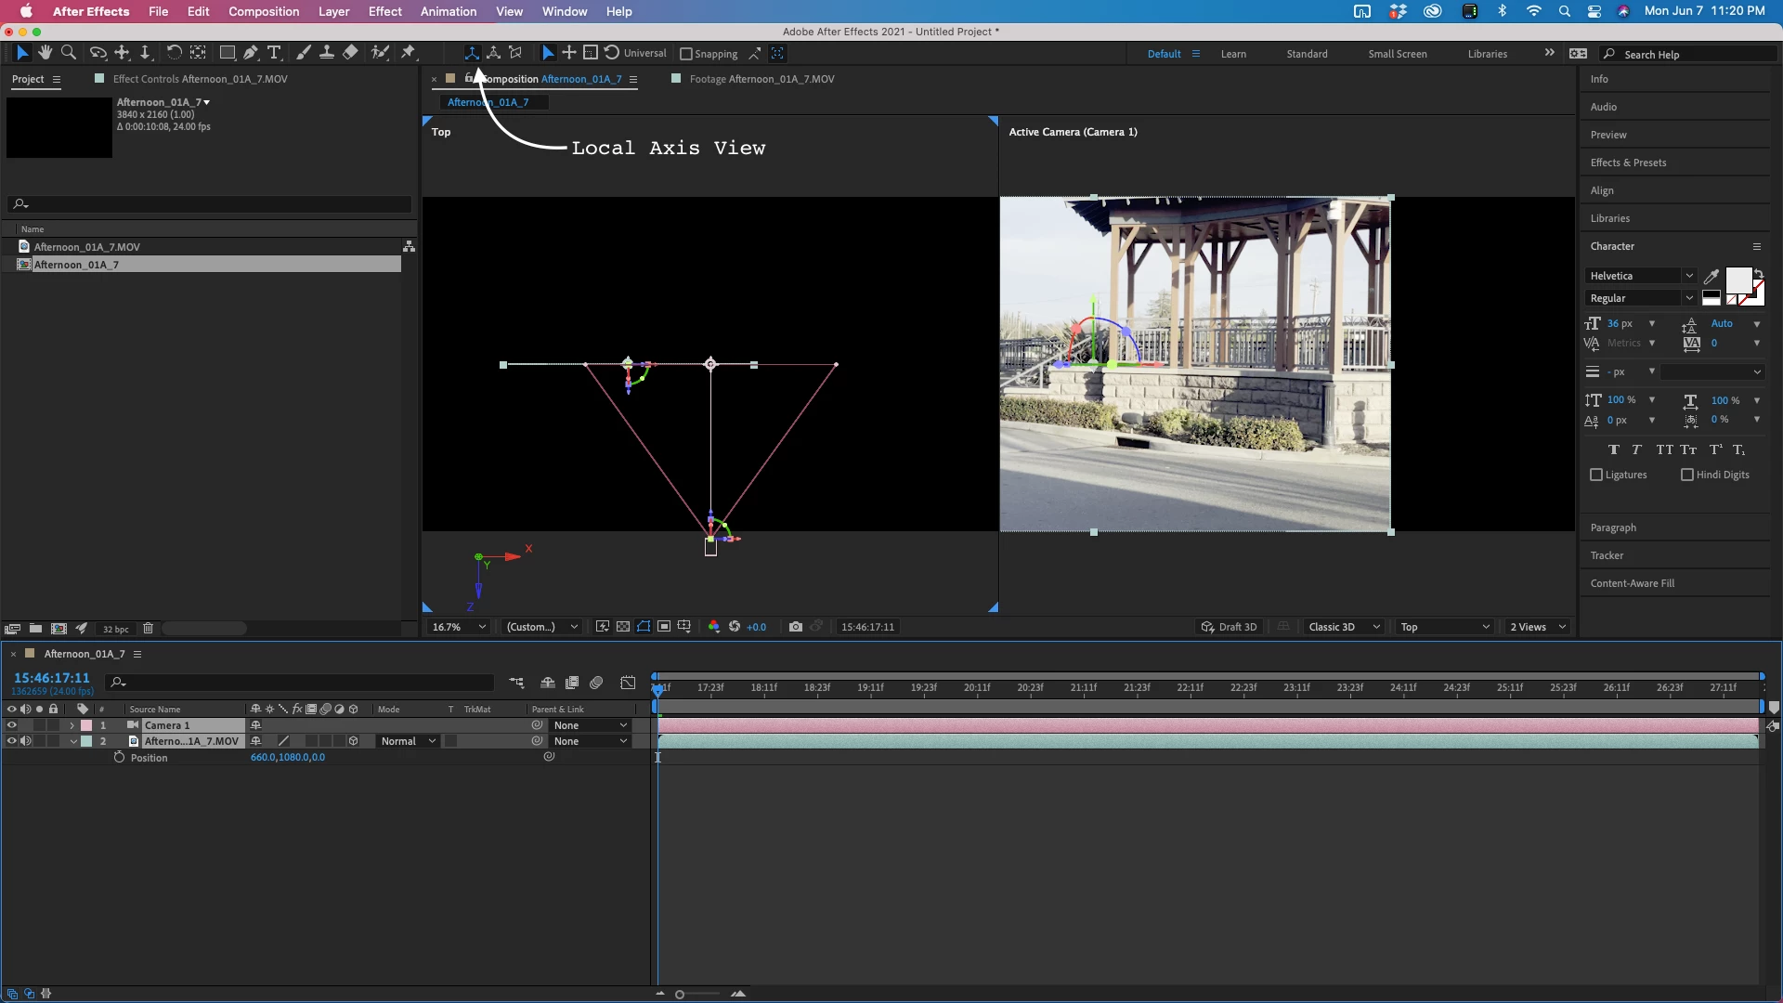Expand the Camera 1 layer properties
1783x1003 pixels.
(x=72, y=725)
